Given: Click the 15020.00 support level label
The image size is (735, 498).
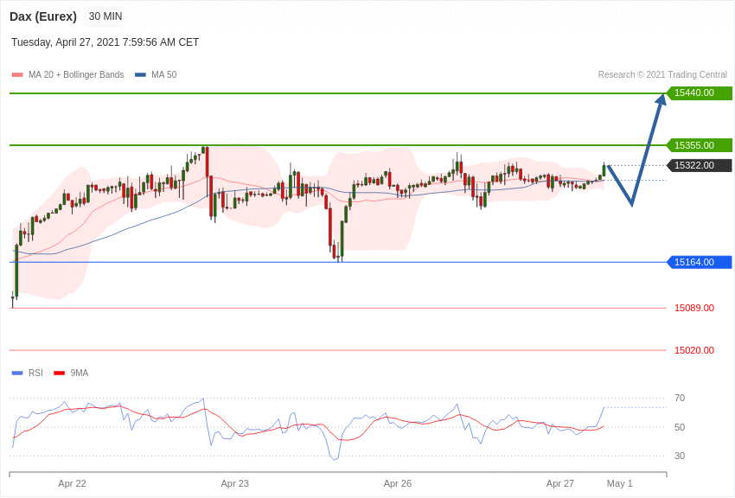Looking at the screenshot, I should click(x=694, y=350).
